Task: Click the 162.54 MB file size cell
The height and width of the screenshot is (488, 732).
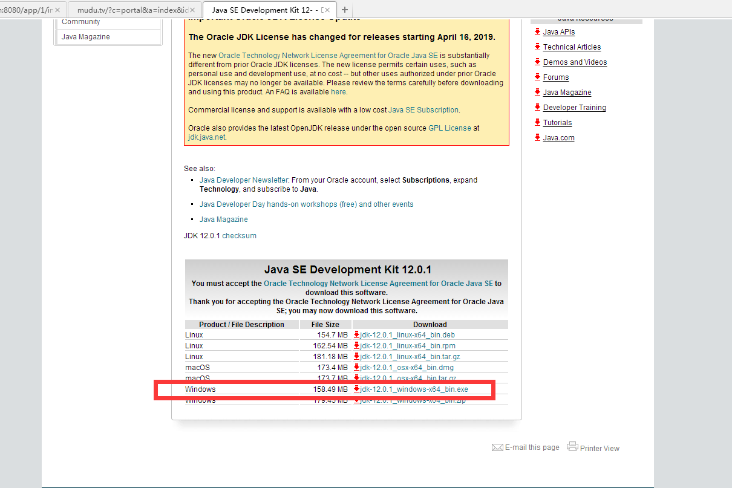Action: click(x=325, y=345)
